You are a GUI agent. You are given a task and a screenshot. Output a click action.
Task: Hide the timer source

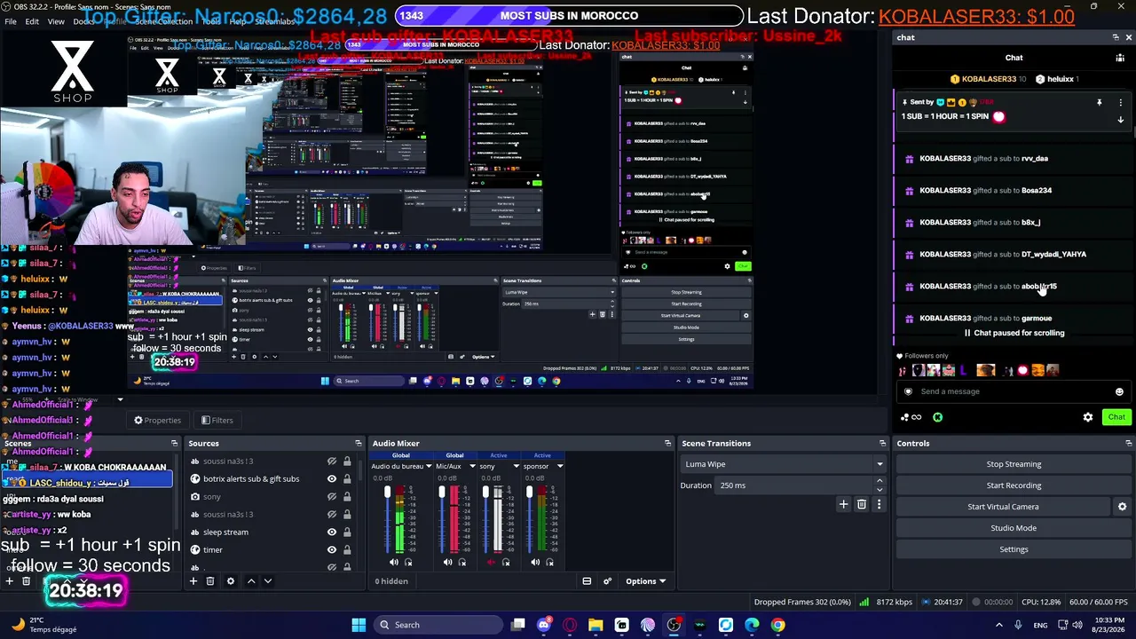(332, 550)
